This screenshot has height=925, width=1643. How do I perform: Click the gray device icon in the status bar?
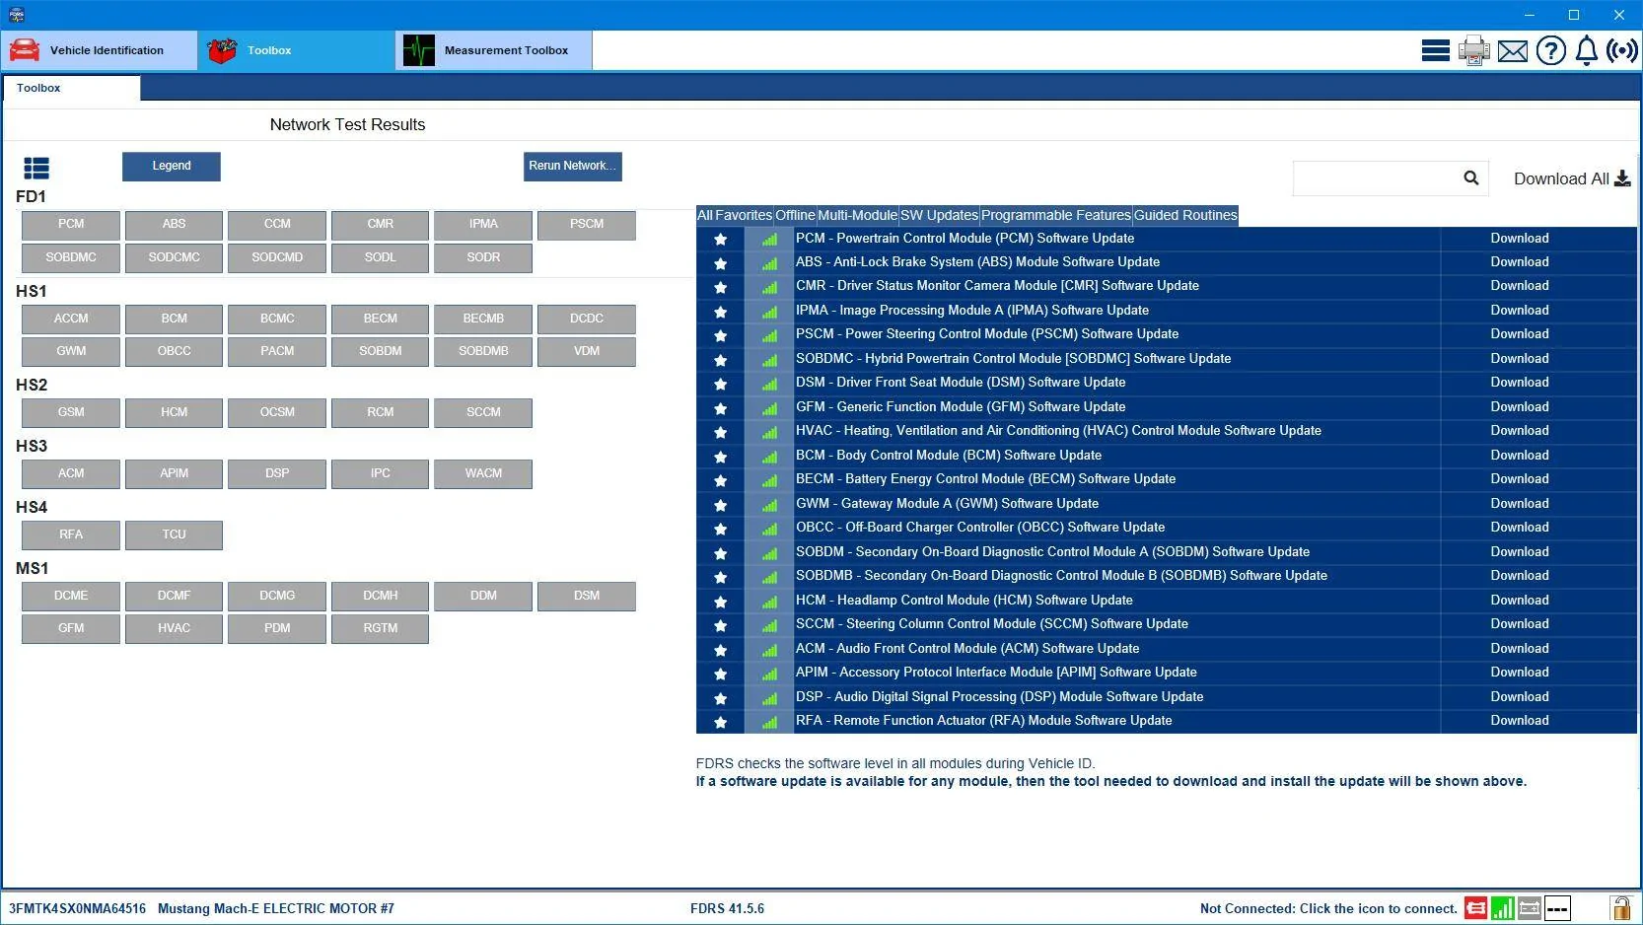1529,908
